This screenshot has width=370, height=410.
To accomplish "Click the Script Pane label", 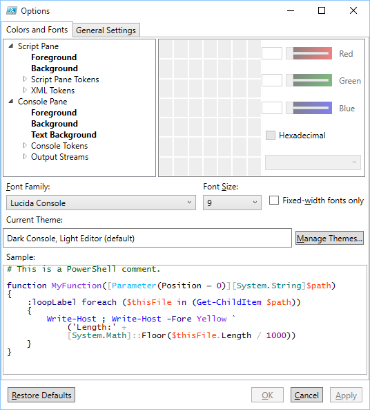I will point(38,46).
